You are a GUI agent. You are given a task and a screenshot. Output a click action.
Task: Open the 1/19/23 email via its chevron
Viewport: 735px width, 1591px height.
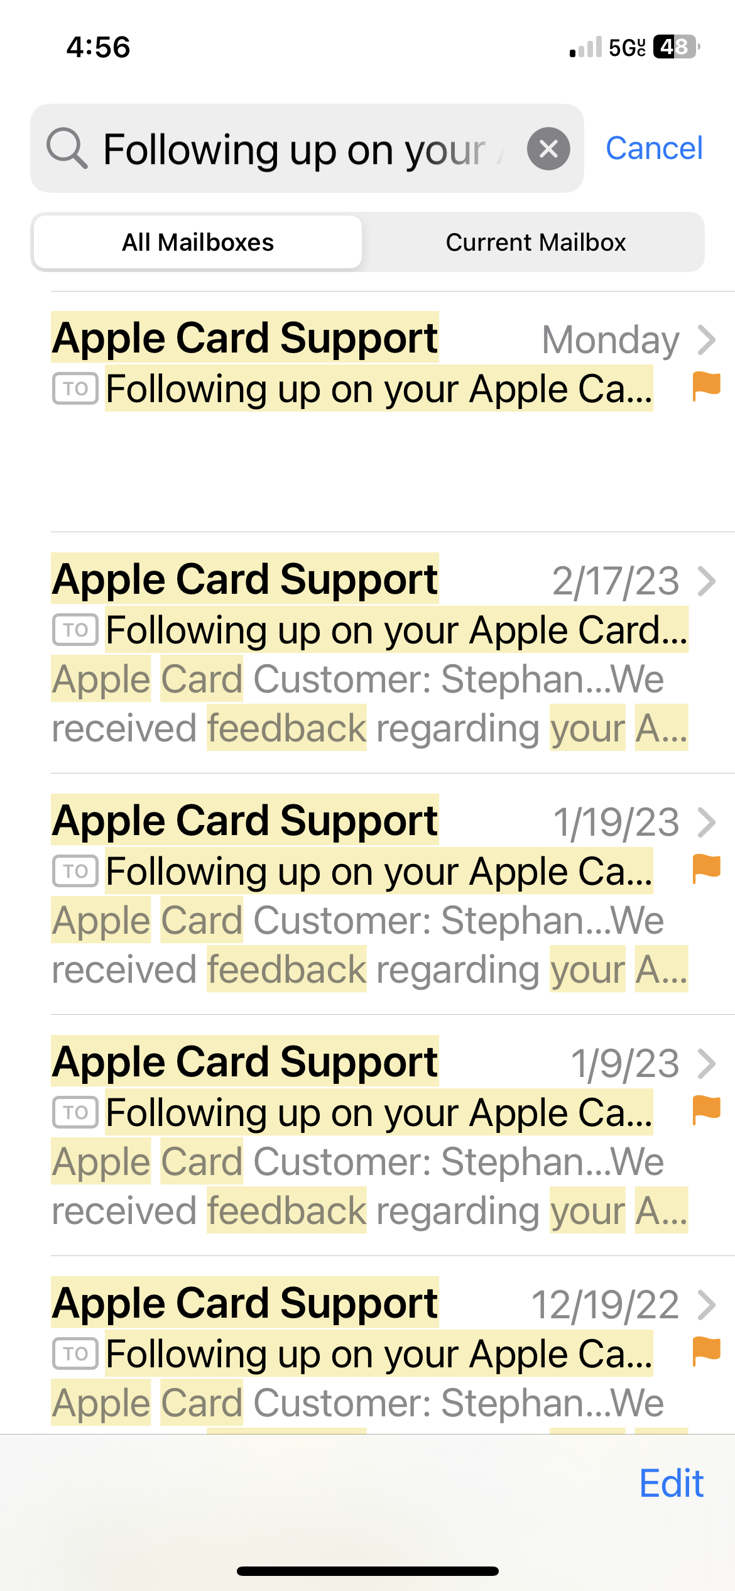click(x=707, y=823)
